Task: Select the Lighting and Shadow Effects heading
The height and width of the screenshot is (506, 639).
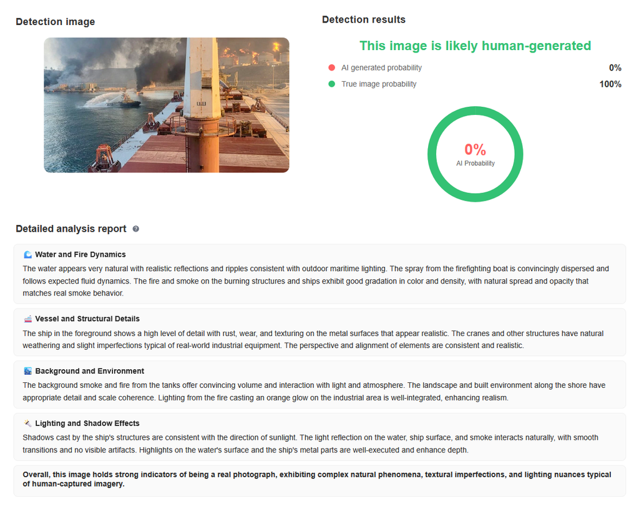Action: [x=87, y=424]
